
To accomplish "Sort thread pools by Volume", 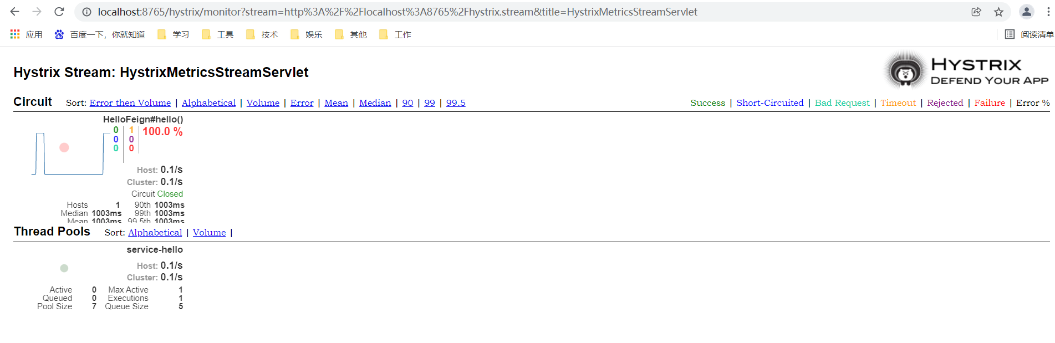I will [x=210, y=233].
